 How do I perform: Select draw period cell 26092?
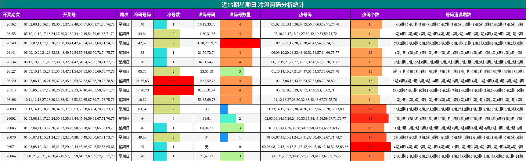coord(11,118)
